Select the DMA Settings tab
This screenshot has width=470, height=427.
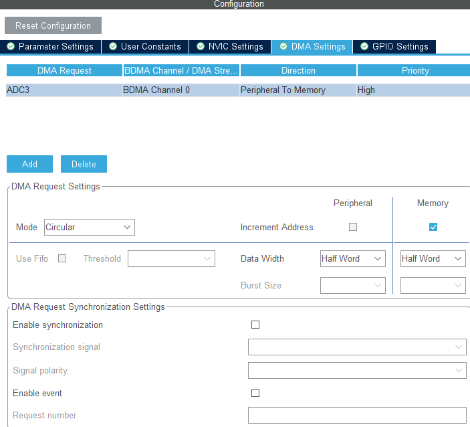coord(312,46)
